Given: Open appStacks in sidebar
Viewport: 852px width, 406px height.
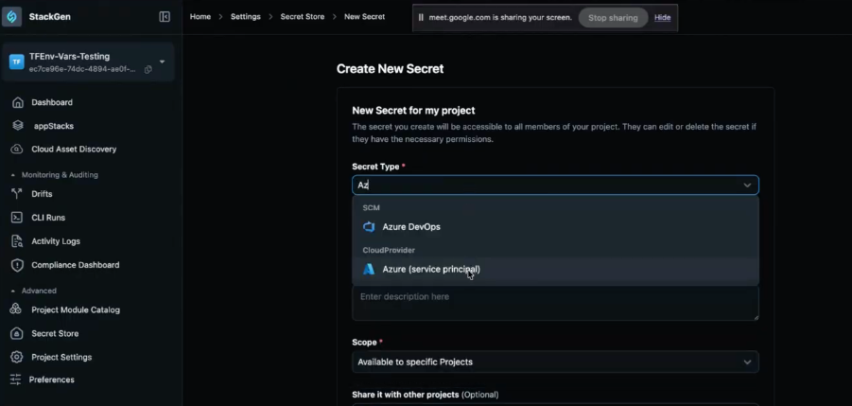Looking at the screenshot, I should pos(53,126).
